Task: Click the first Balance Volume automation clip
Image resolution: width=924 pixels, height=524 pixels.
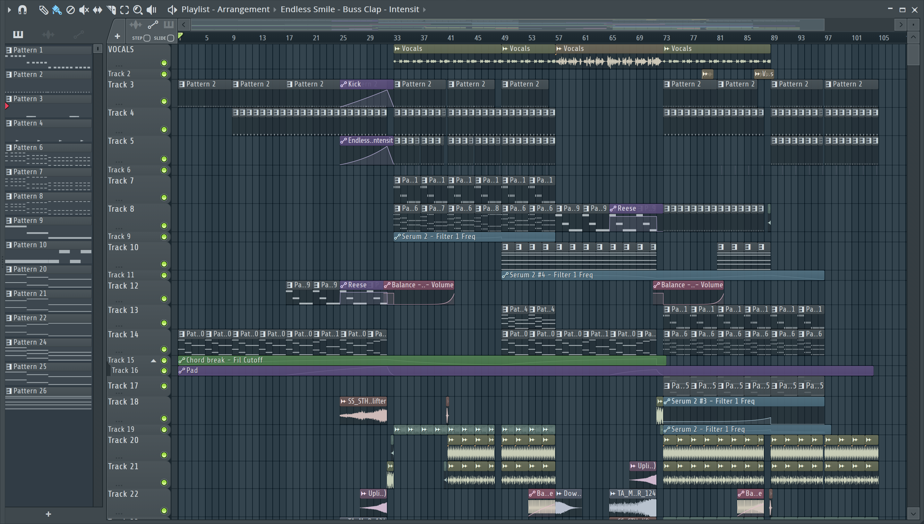Action: [x=419, y=294]
